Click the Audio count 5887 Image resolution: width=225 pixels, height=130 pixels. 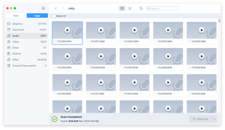(x=43, y=36)
